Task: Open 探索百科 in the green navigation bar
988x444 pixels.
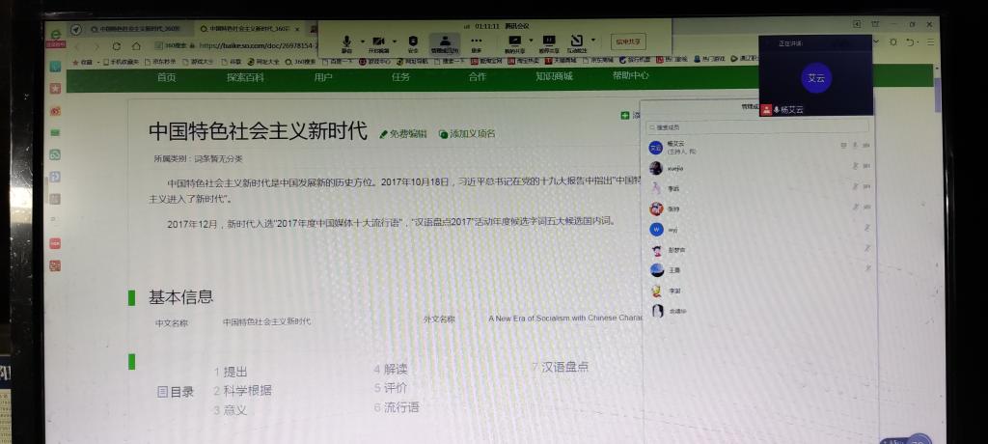Action: (x=245, y=77)
